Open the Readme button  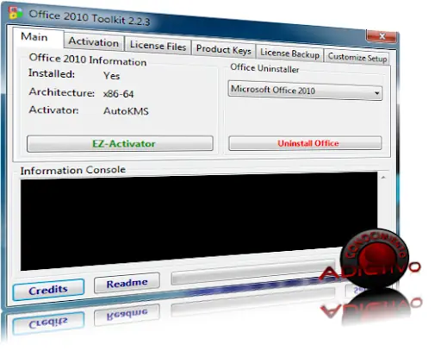(127, 283)
